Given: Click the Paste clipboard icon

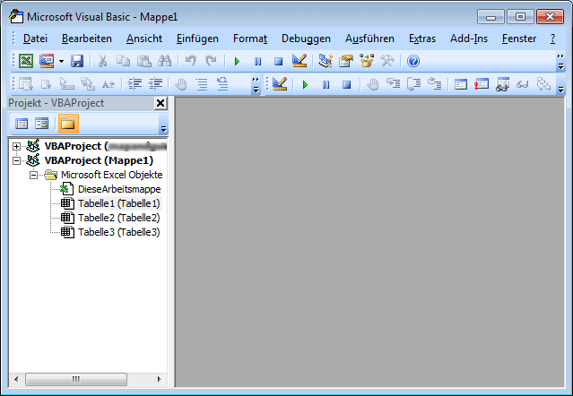Looking at the screenshot, I should point(144,61).
